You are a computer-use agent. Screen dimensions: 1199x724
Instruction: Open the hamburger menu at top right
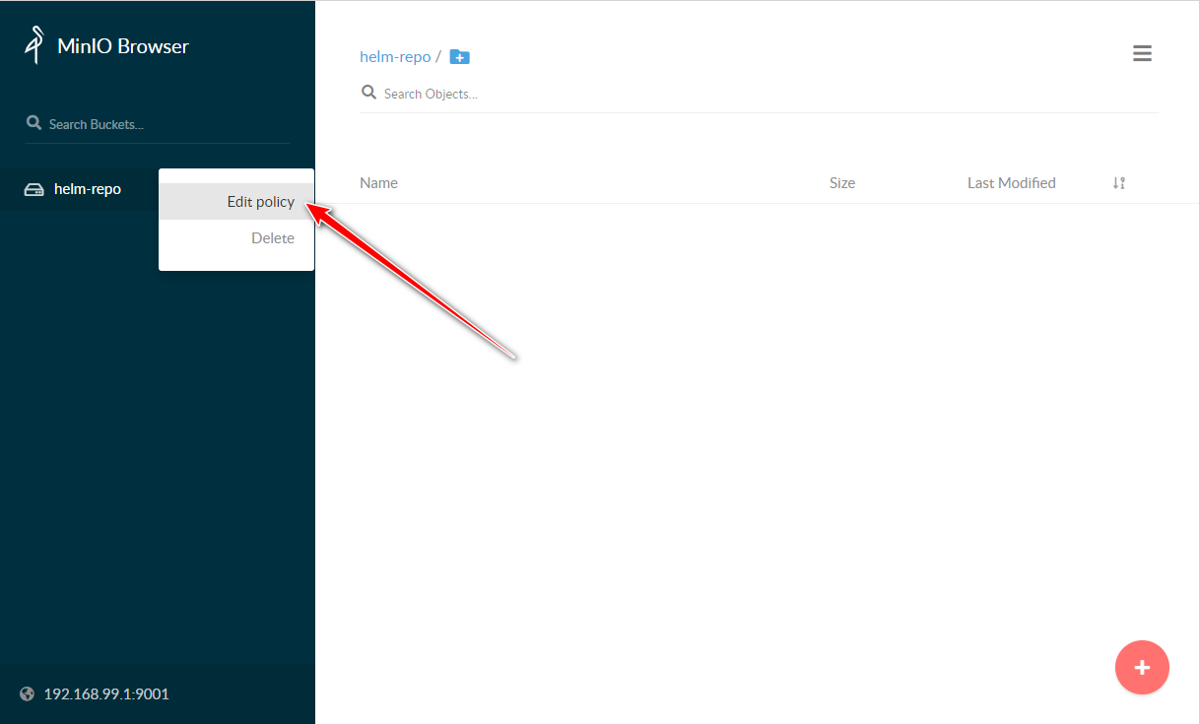[1142, 54]
